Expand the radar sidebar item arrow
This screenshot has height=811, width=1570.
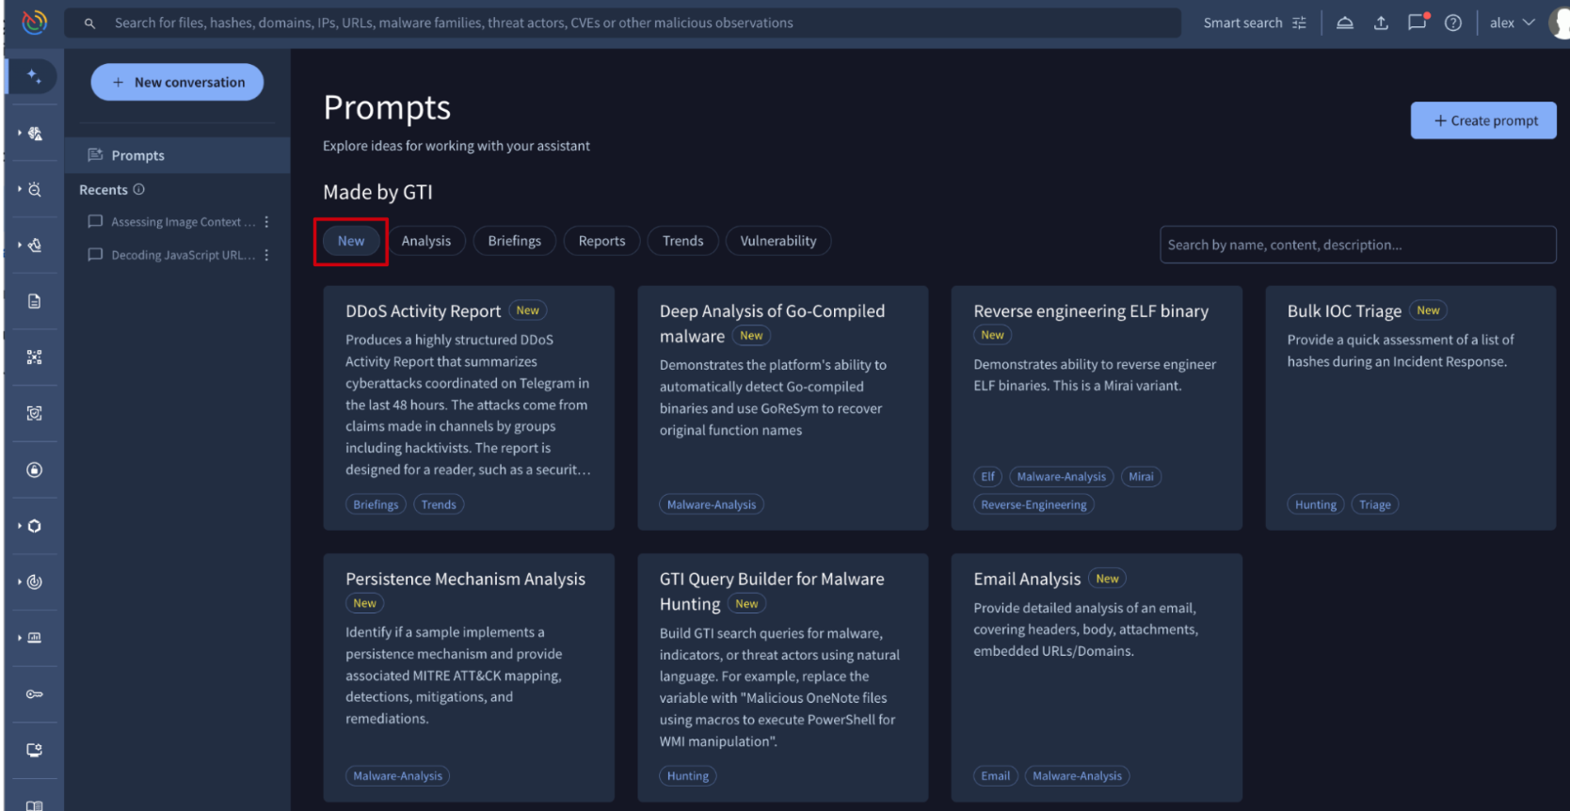[x=19, y=581]
